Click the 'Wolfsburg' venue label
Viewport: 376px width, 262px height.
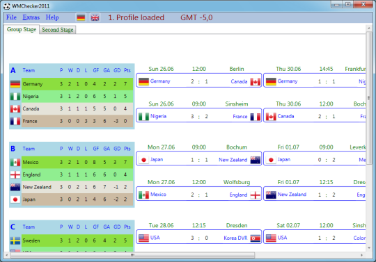pos(237,182)
